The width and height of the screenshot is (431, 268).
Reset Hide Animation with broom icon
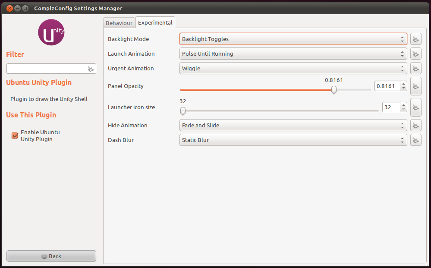(415, 126)
